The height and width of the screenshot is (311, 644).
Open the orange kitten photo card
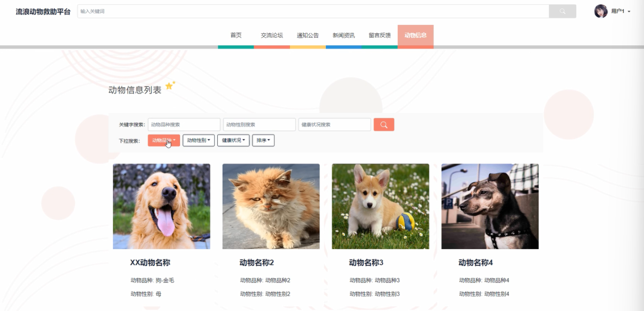[x=271, y=206]
